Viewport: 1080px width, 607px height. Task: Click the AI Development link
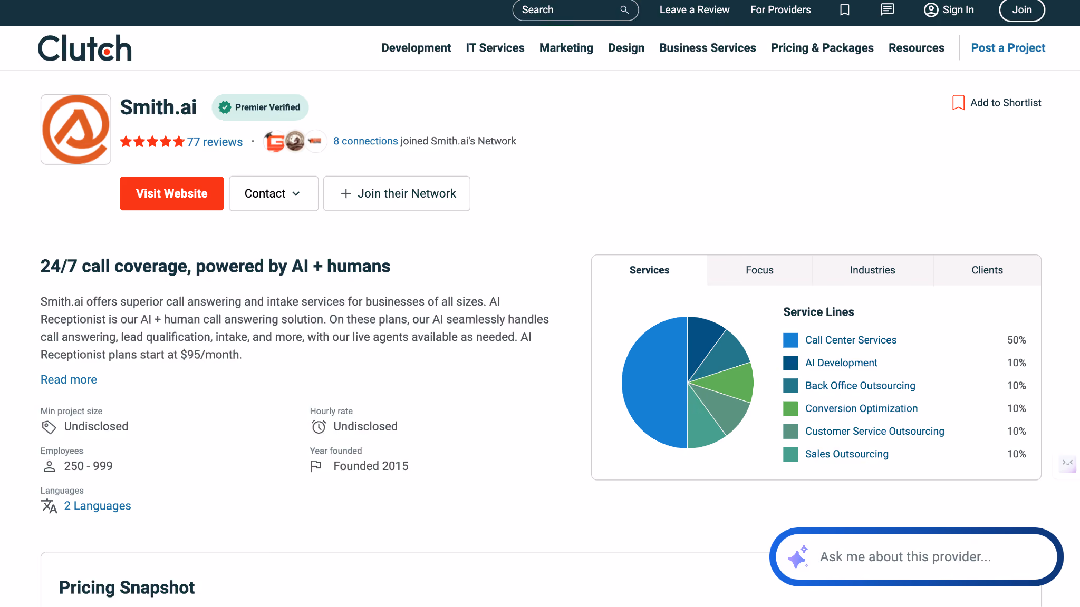841,363
